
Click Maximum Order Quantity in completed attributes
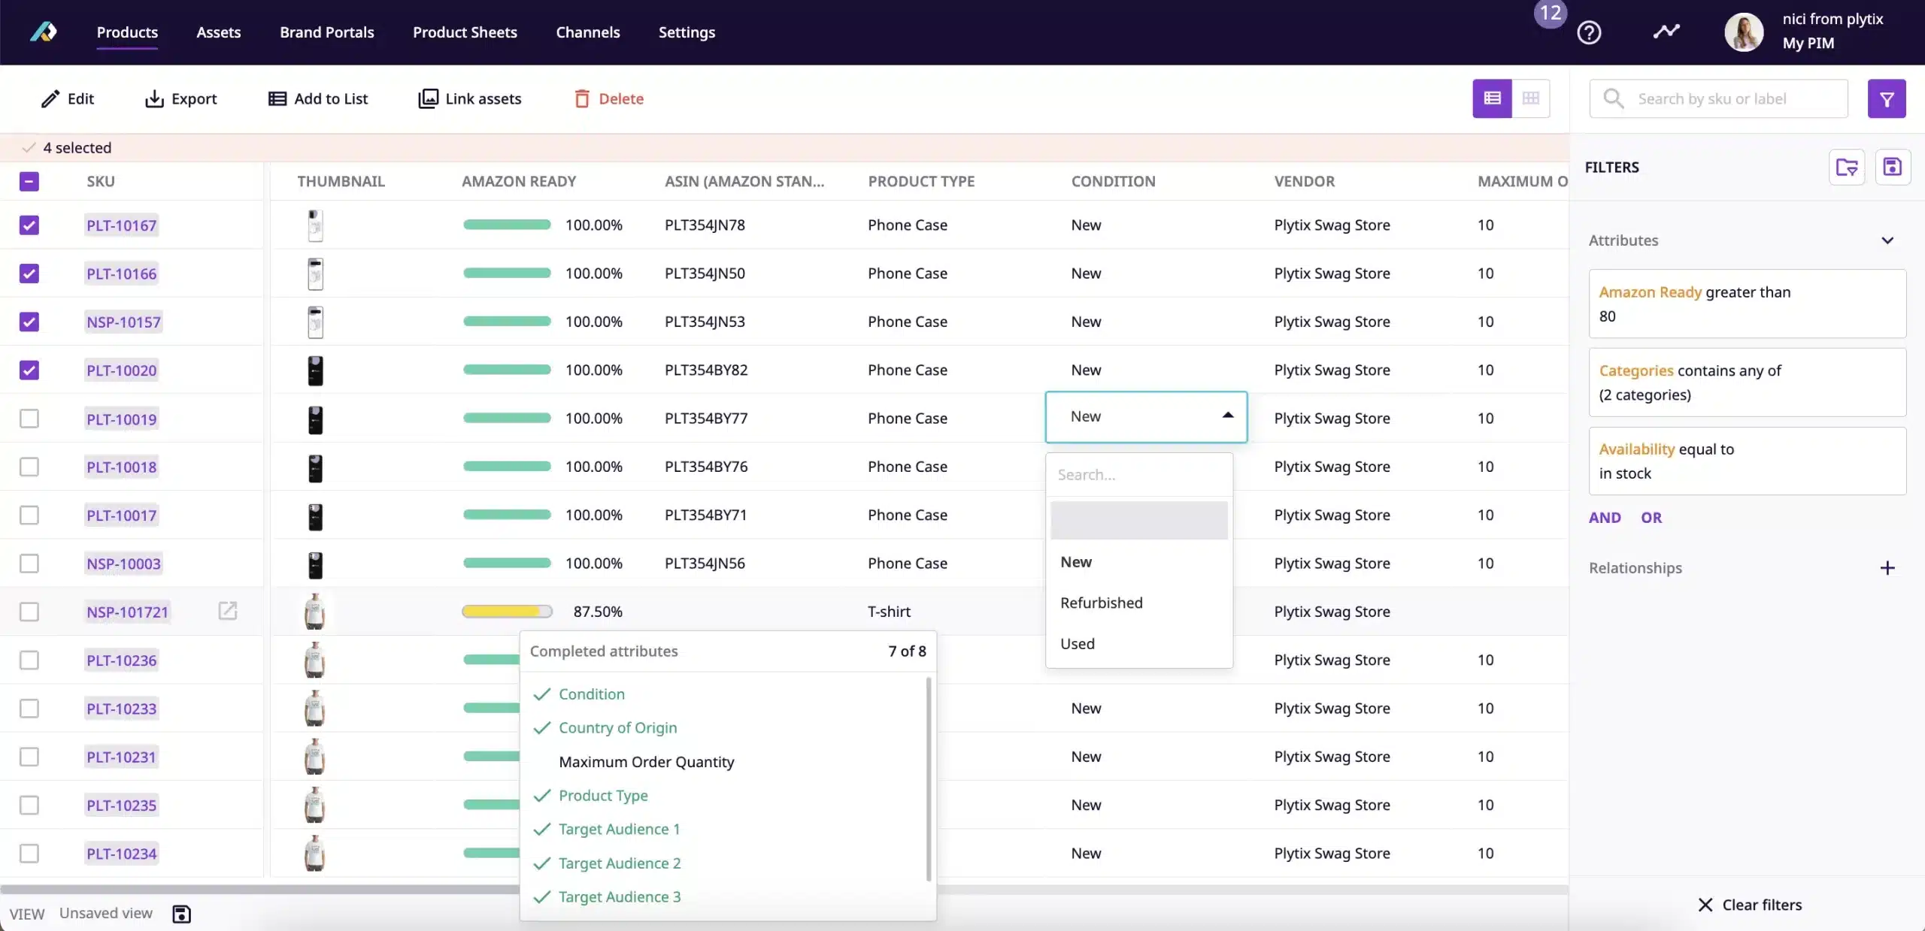pyautogui.click(x=646, y=762)
